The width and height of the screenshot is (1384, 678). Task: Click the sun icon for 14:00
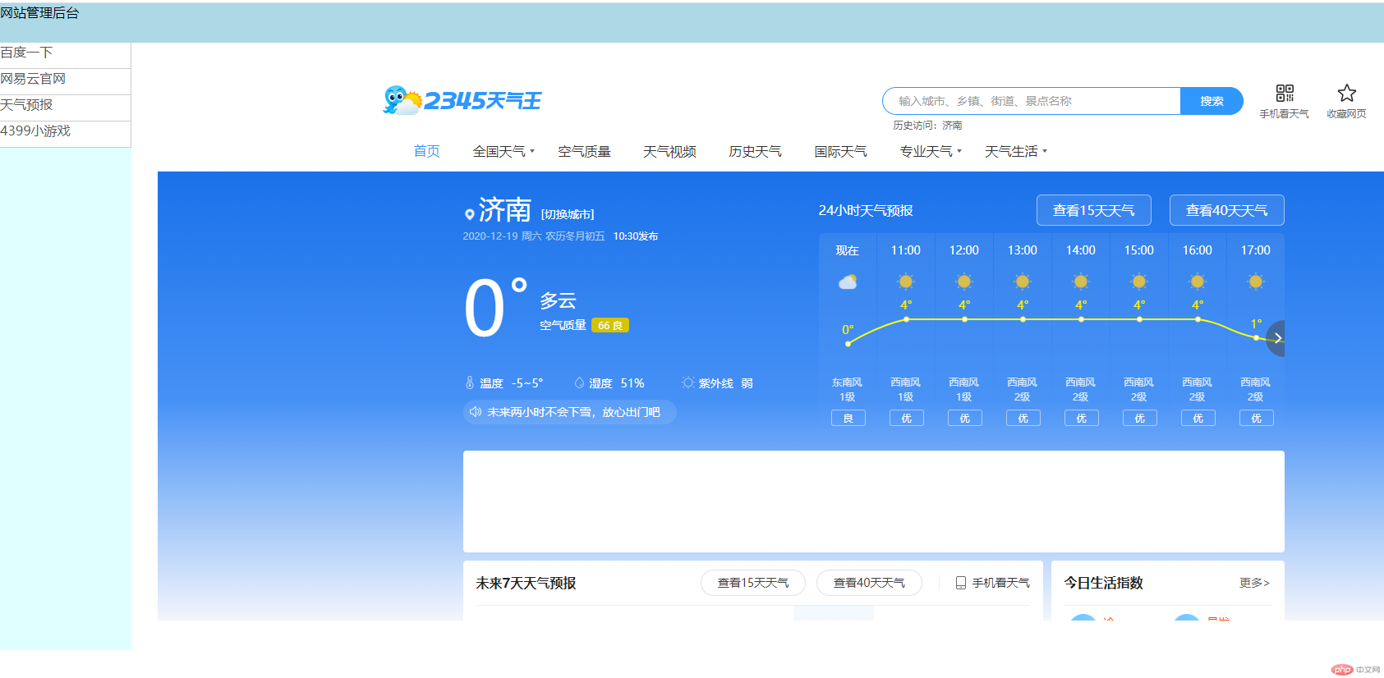[x=1081, y=282]
